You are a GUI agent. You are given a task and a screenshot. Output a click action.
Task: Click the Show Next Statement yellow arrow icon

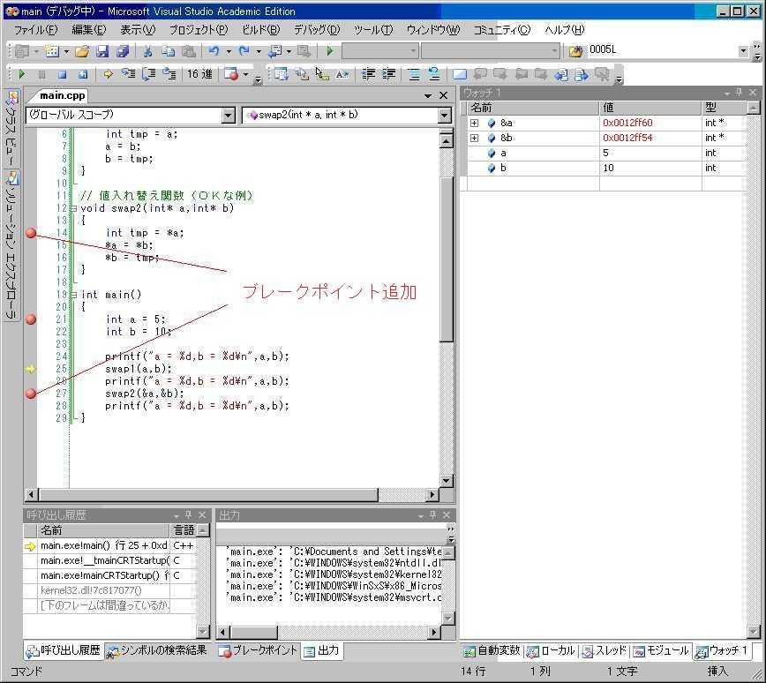pyautogui.click(x=108, y=74)
